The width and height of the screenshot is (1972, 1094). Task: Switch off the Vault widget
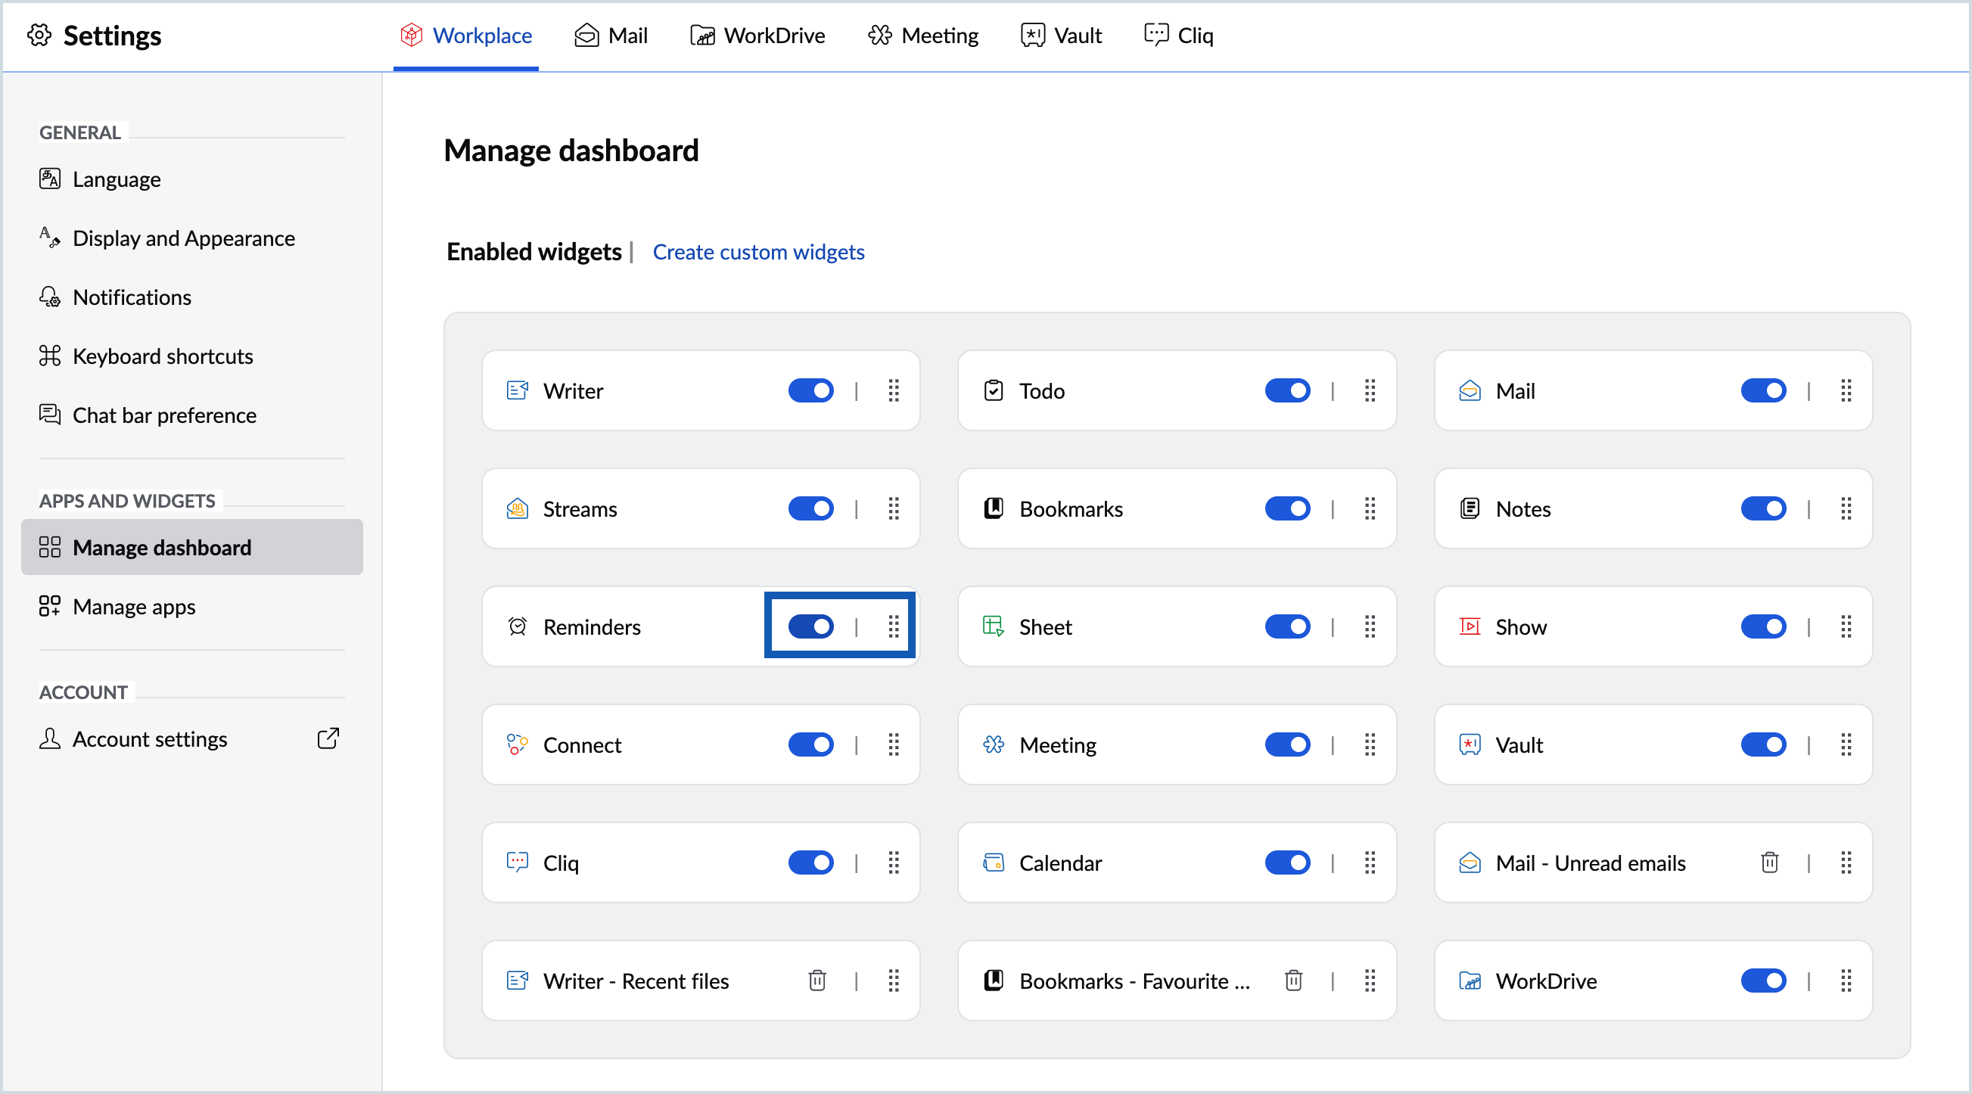click(x=1763, y=744)
